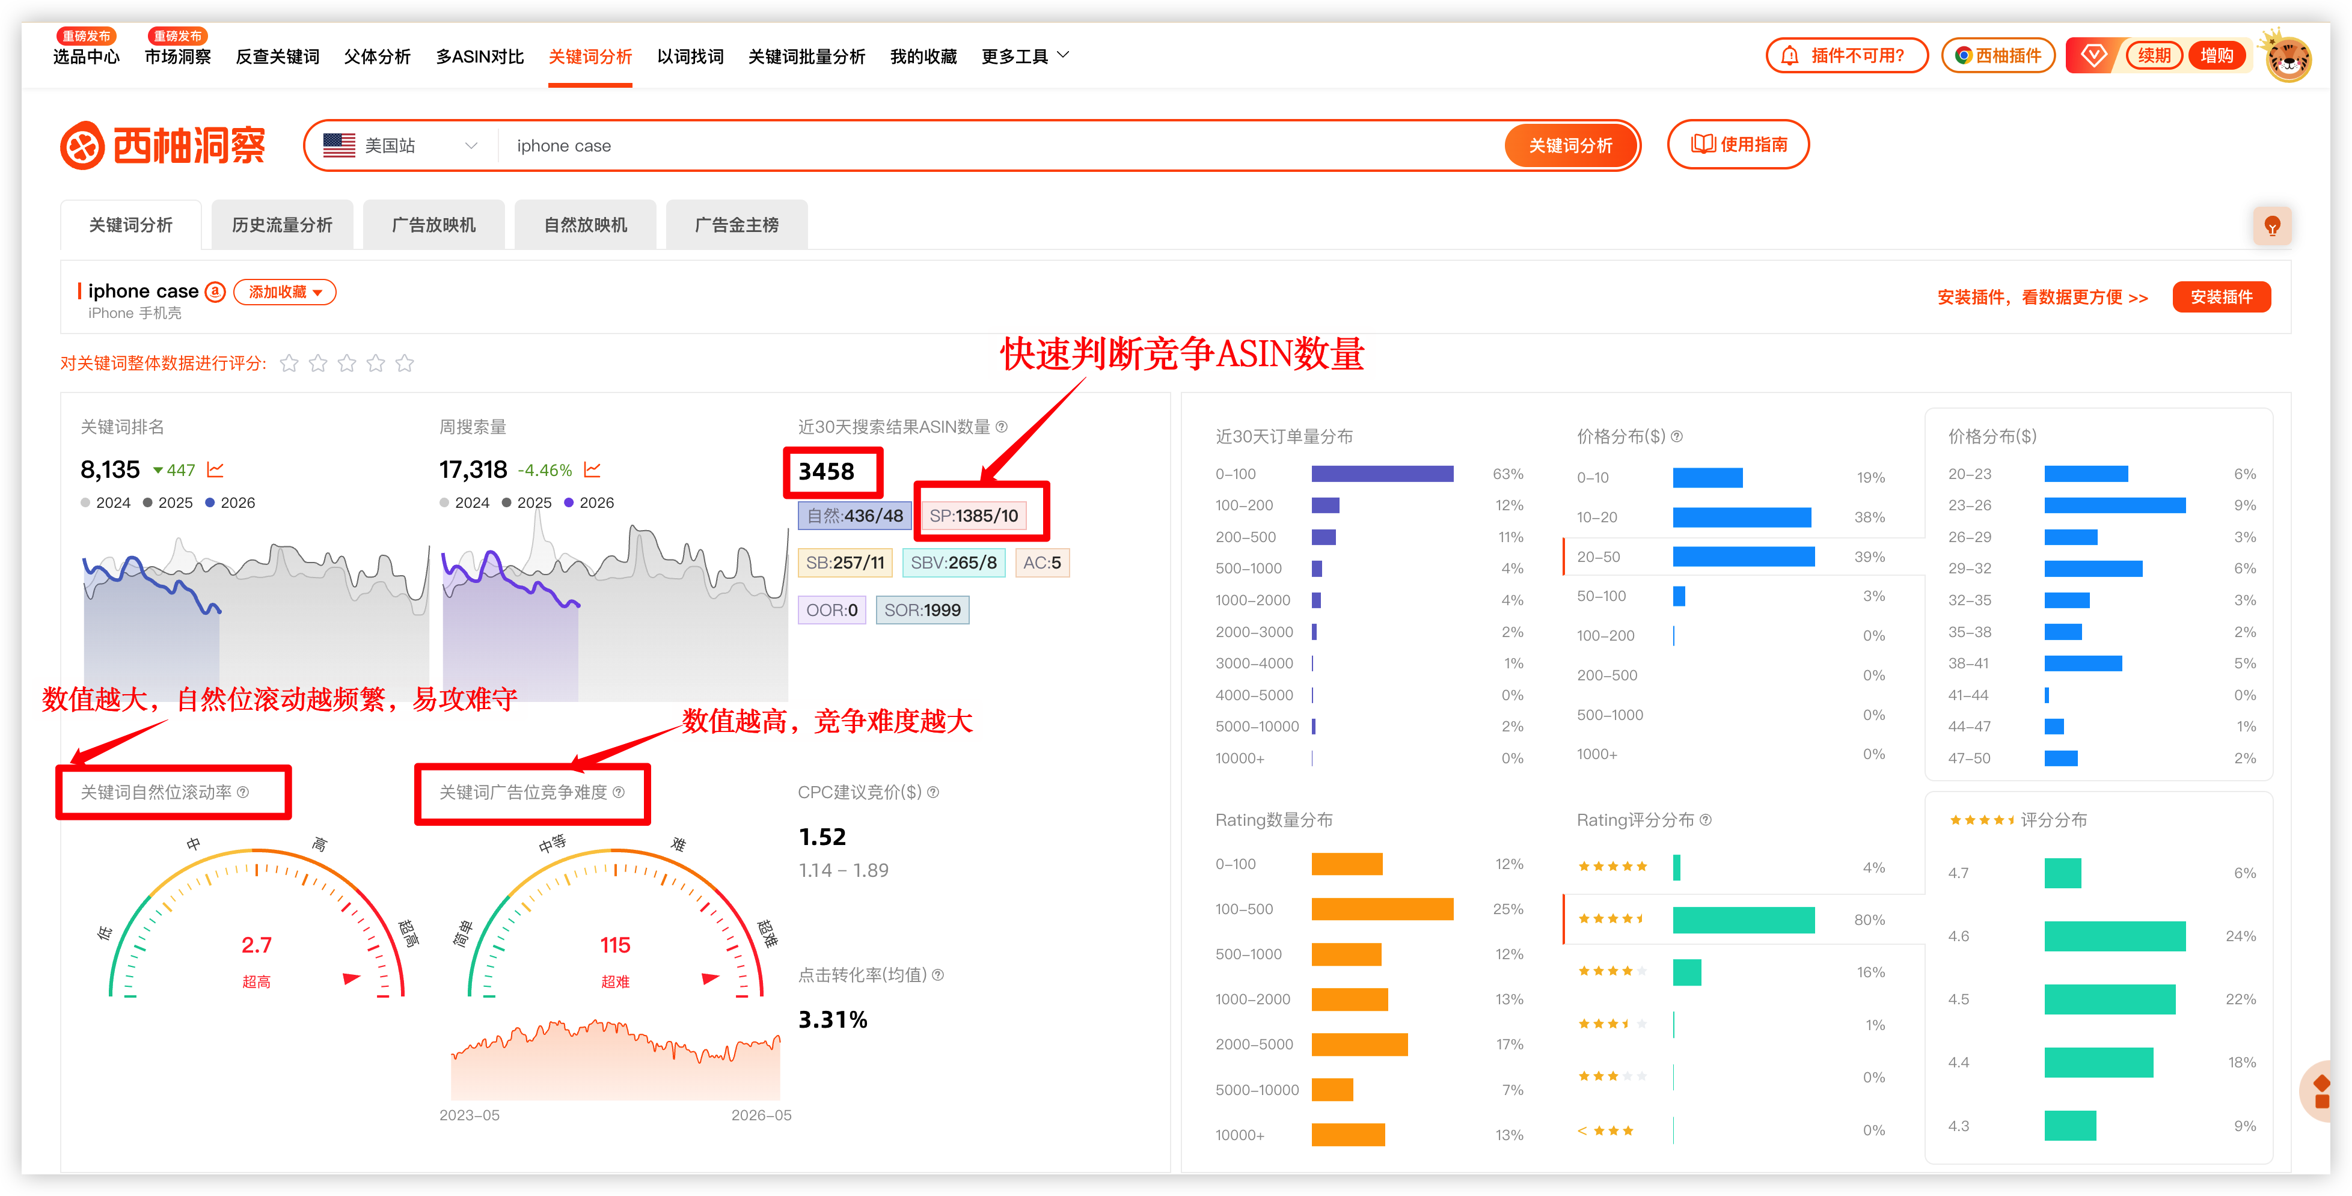Toggle 2025 series in weekly search volume chart
The image size is (2352, 1196).
click(527, 502)
